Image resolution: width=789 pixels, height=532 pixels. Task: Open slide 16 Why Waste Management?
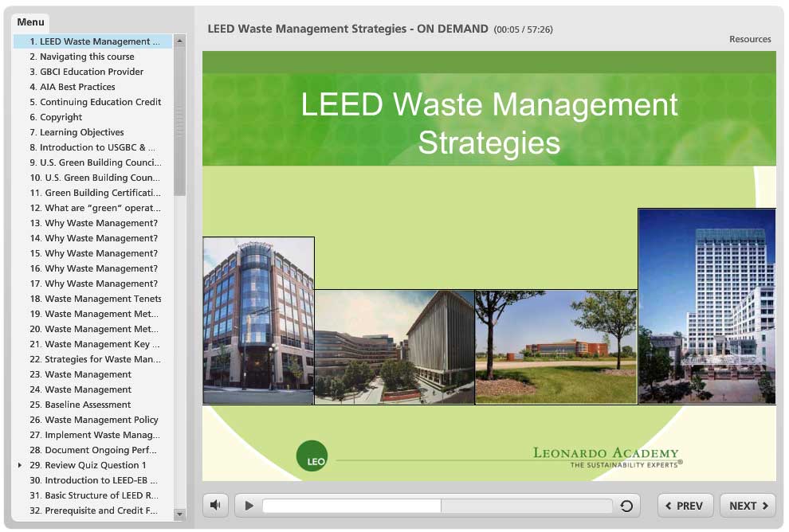click(x=92, y=268)
